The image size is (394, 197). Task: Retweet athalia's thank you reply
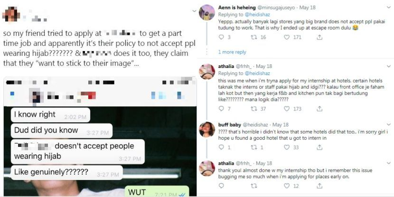[254, 186]
